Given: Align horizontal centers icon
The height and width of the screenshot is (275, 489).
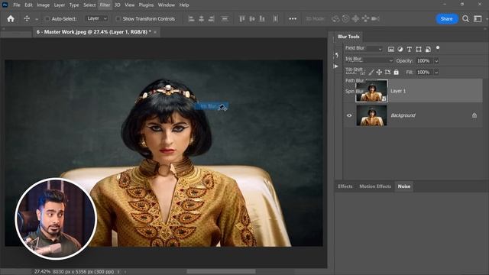Looking at the screenshot, I should click(x=202, y=18).
